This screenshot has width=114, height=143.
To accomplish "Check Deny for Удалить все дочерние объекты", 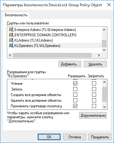I will 94,100.
